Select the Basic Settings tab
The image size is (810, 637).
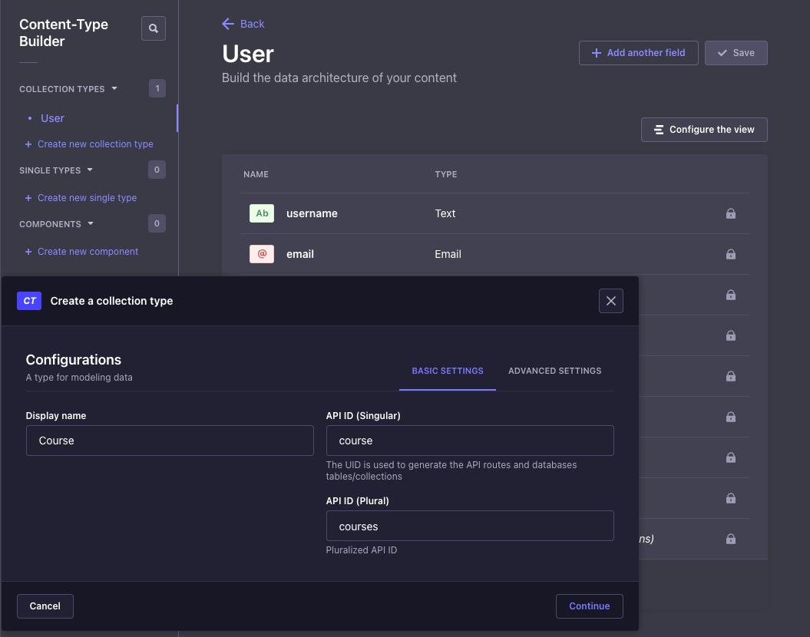448,371
